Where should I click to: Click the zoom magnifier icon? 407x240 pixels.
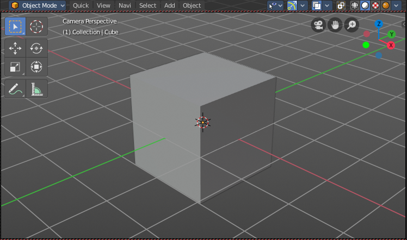pyautogui.click(x=351, y=25)
